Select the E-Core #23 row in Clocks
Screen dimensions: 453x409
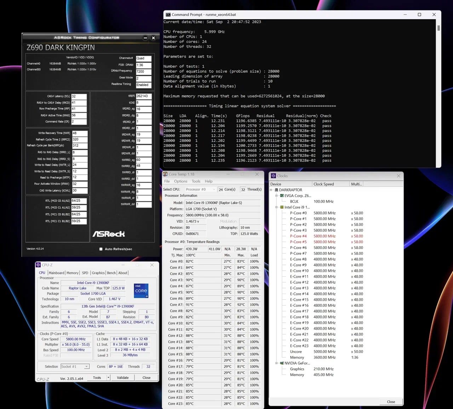[326, 346]
